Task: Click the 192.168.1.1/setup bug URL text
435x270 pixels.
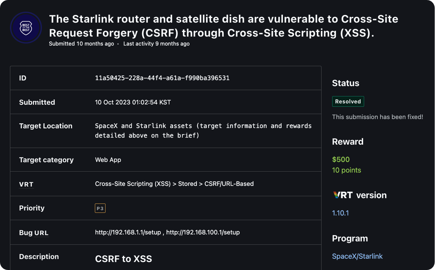Action: 128,232
